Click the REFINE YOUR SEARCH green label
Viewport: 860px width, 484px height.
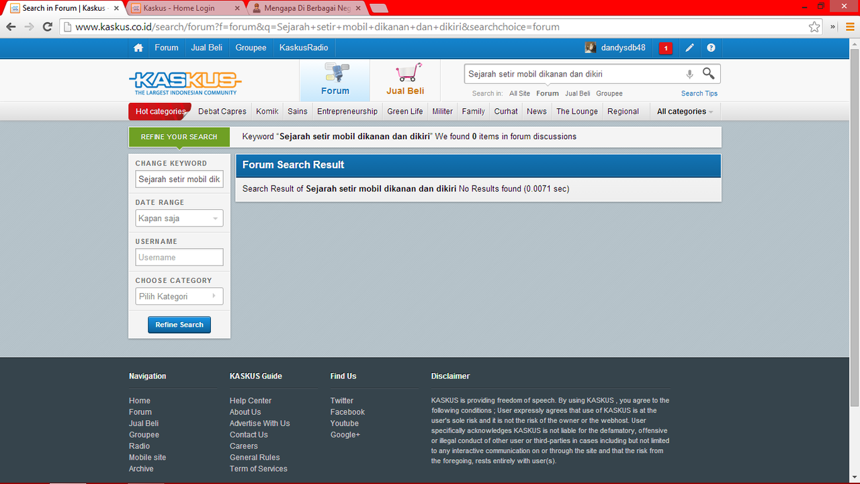point(179,137)
